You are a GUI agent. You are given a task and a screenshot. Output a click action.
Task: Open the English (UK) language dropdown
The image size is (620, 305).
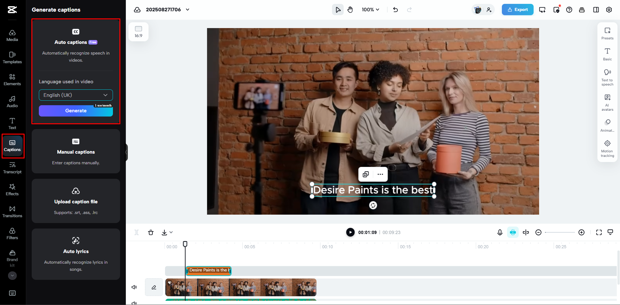[75, 95]
